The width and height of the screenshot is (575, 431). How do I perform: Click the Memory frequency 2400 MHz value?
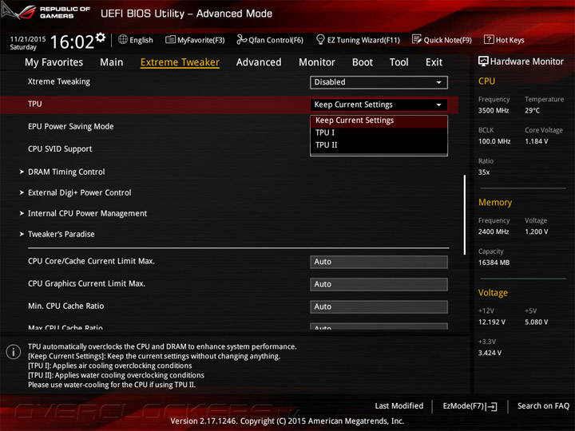pyautogui.click(x=494, y=232)
